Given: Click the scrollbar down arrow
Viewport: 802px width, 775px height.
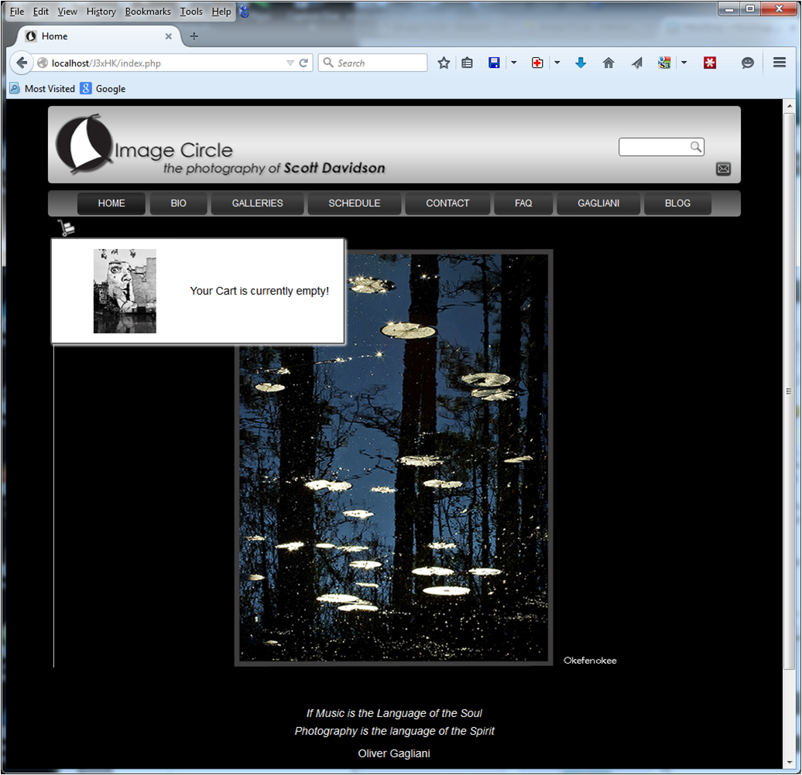Looking at the screenshot, I should (x=789, y=763).
